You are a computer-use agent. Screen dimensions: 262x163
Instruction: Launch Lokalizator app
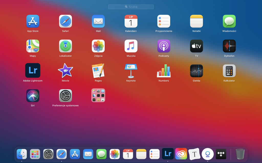point(65,46)
